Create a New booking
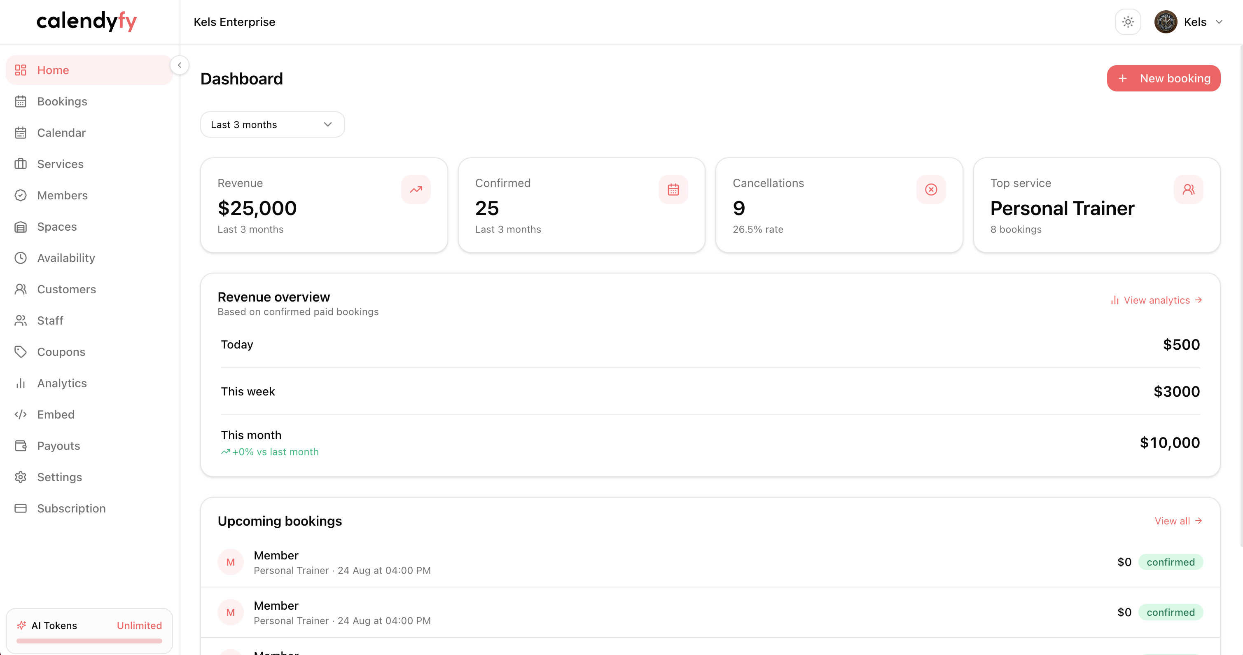 [1164, 78]
